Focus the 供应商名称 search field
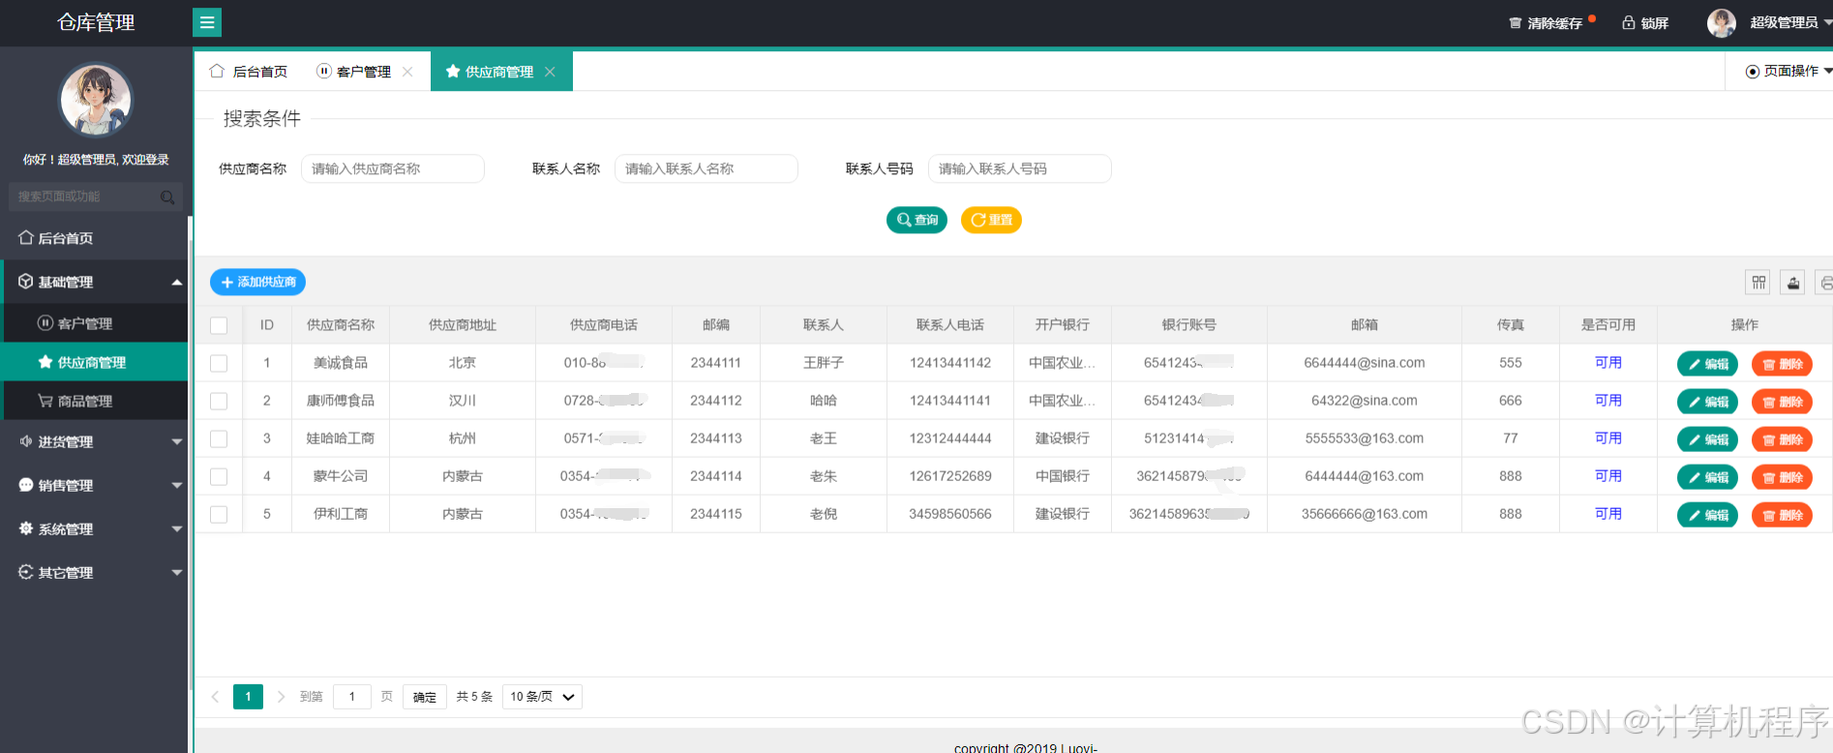 pos(393,168)
